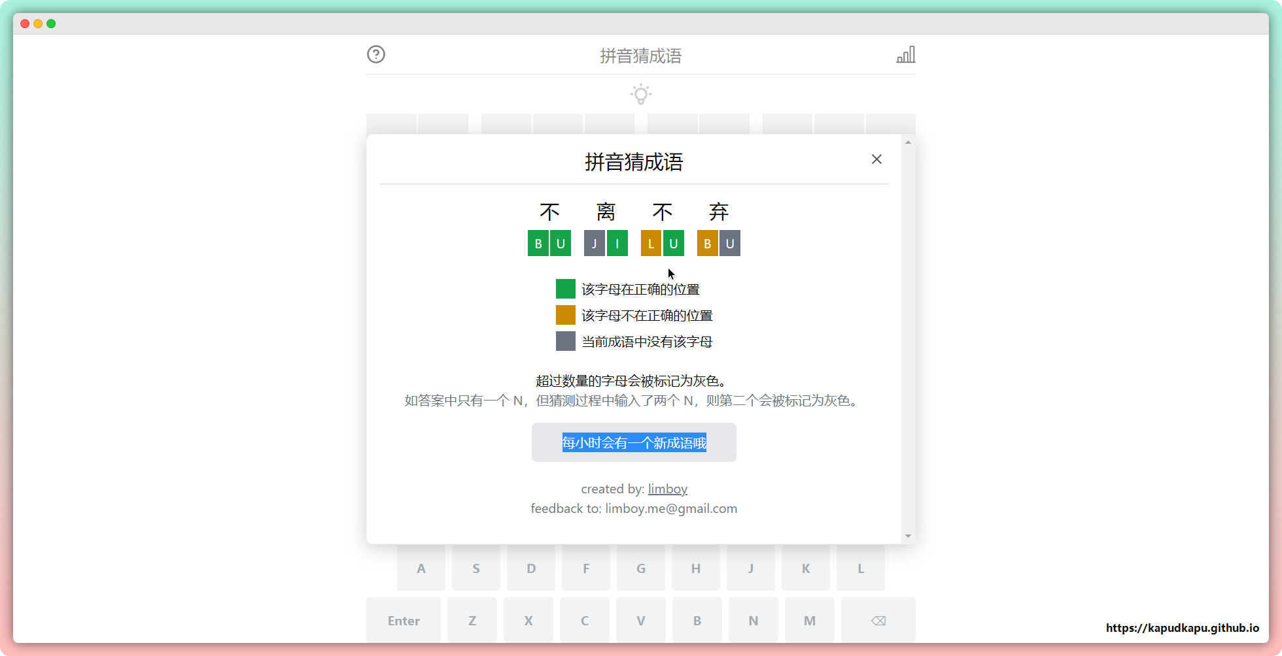The height and width of the screenshot is (656, 1282).
Task: Click the green legend color swatch
Action: point(565,289)
